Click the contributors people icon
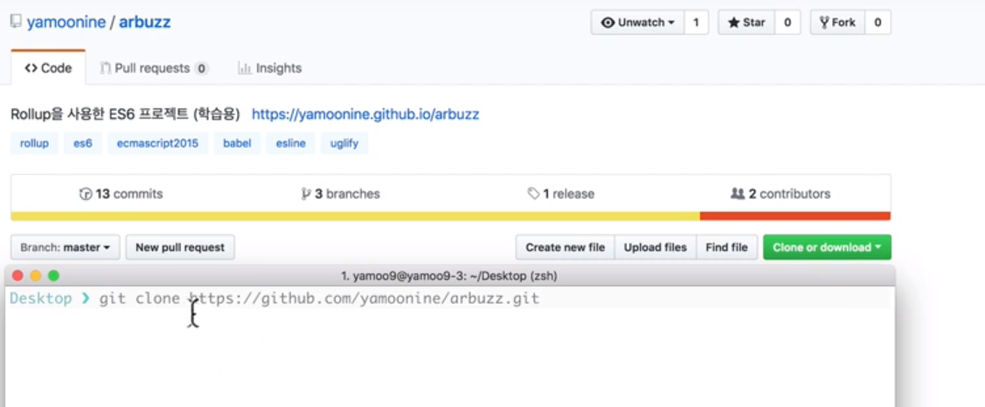 738,194
